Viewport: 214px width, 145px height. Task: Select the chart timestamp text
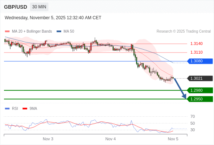pos(53,18)
